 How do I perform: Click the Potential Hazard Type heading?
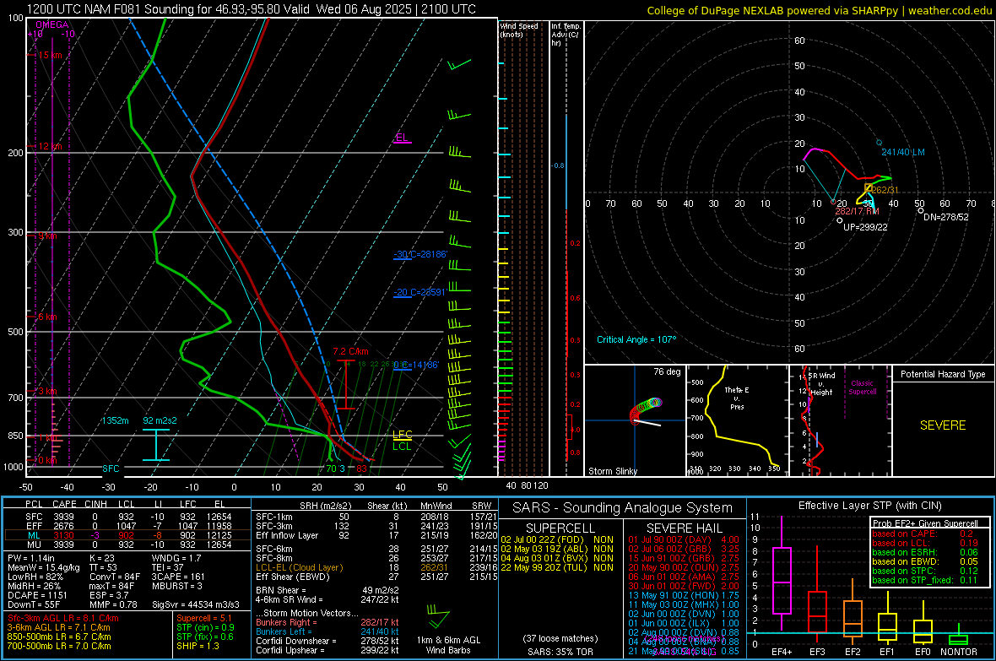click(943, 374)
